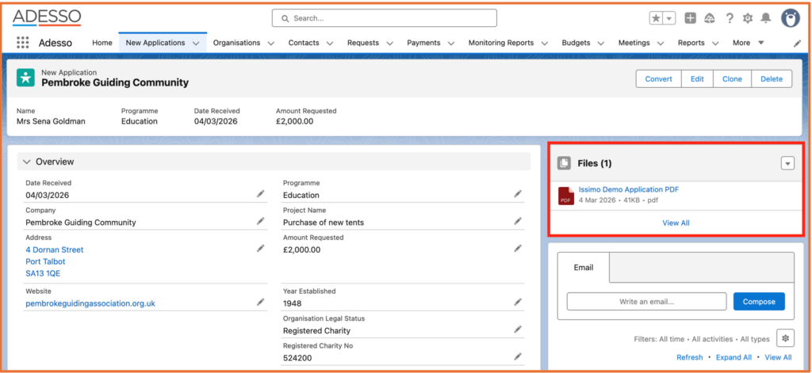812x373 pixels.
Task: Click the global Search field
Action: tap(385, 18)
